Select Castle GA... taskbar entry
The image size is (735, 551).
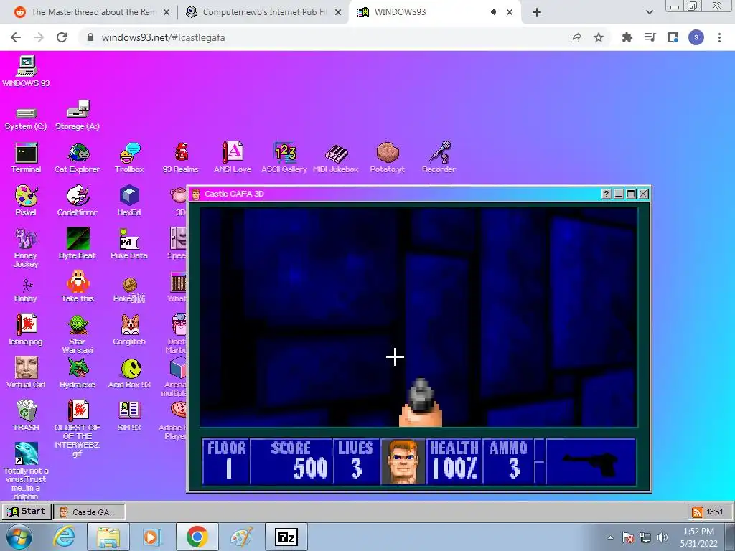[89, 512]
